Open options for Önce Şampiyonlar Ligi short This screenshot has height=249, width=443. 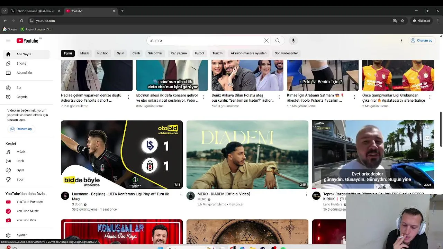tap(430, 97)
